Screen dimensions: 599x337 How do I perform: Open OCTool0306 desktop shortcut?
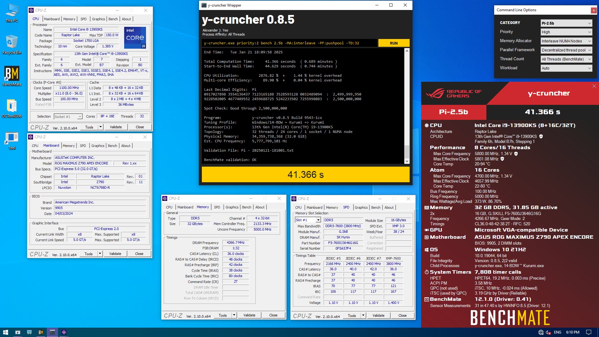pyautogui.click(x=12, y=108)
